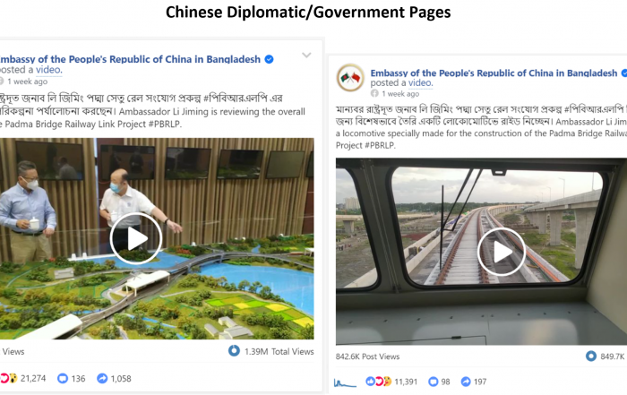Screen dimensions: 627x395
Task: Click the embassy flag profile picture
Action: click(350, 78)
